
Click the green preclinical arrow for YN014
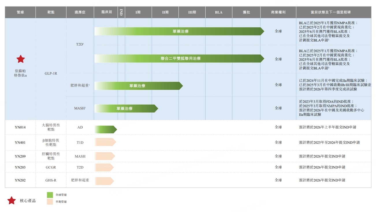(x=106, y=130)
